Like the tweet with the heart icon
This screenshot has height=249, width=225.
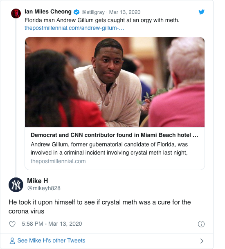point(12,224)
